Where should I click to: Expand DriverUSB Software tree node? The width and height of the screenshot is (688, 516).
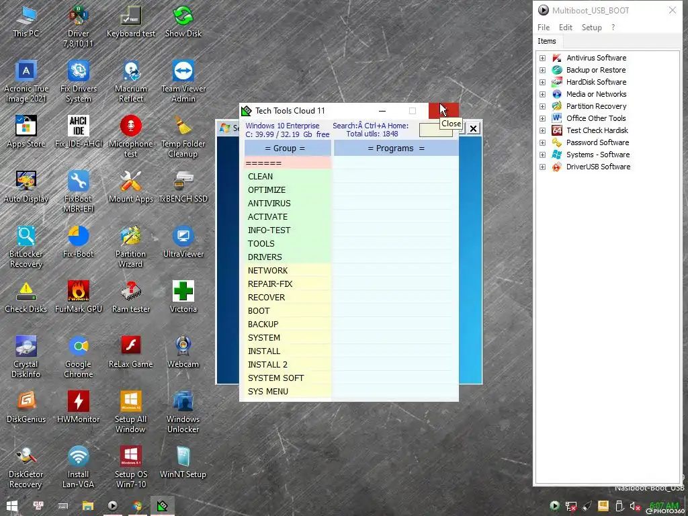pos(542,167)
